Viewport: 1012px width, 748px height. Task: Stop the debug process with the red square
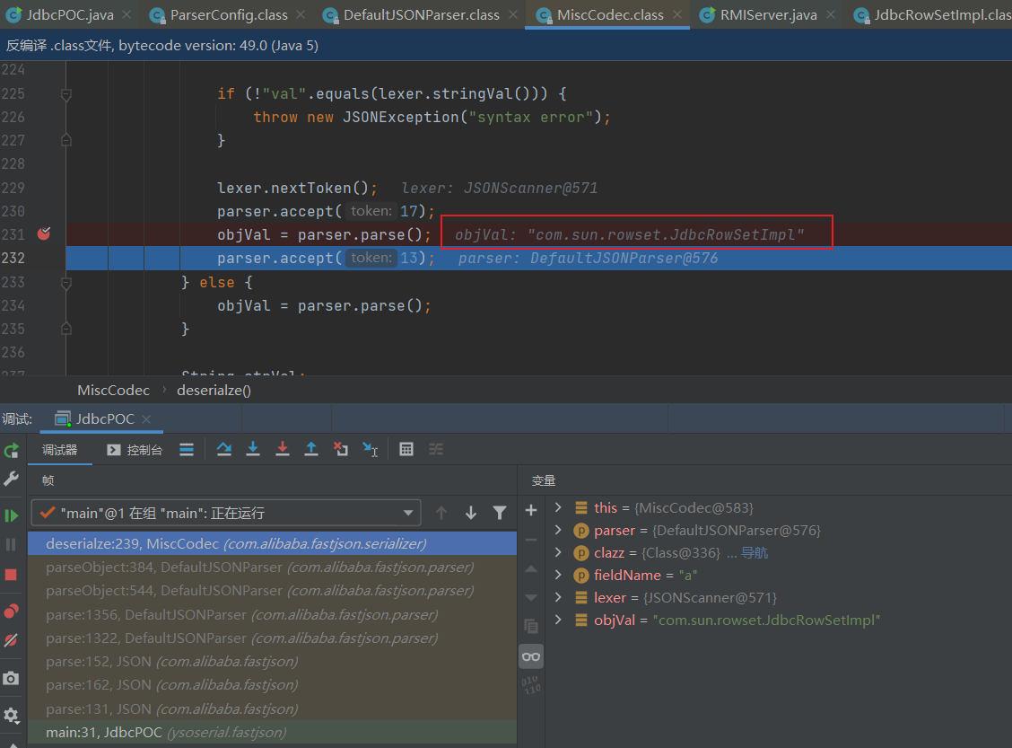(x=11, y=573)
